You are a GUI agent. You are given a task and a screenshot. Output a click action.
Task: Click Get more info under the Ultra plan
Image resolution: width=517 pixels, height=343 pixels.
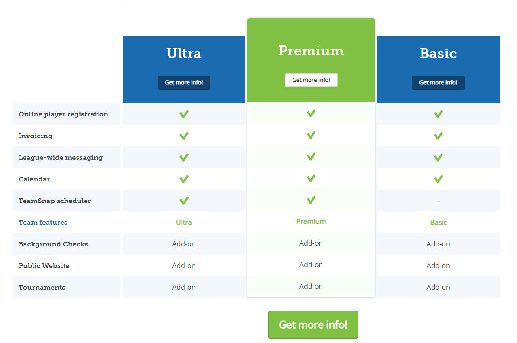[x=184, y=82]
